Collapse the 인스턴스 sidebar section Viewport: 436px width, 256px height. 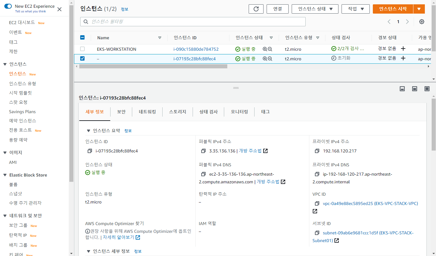tap(5, 64)
